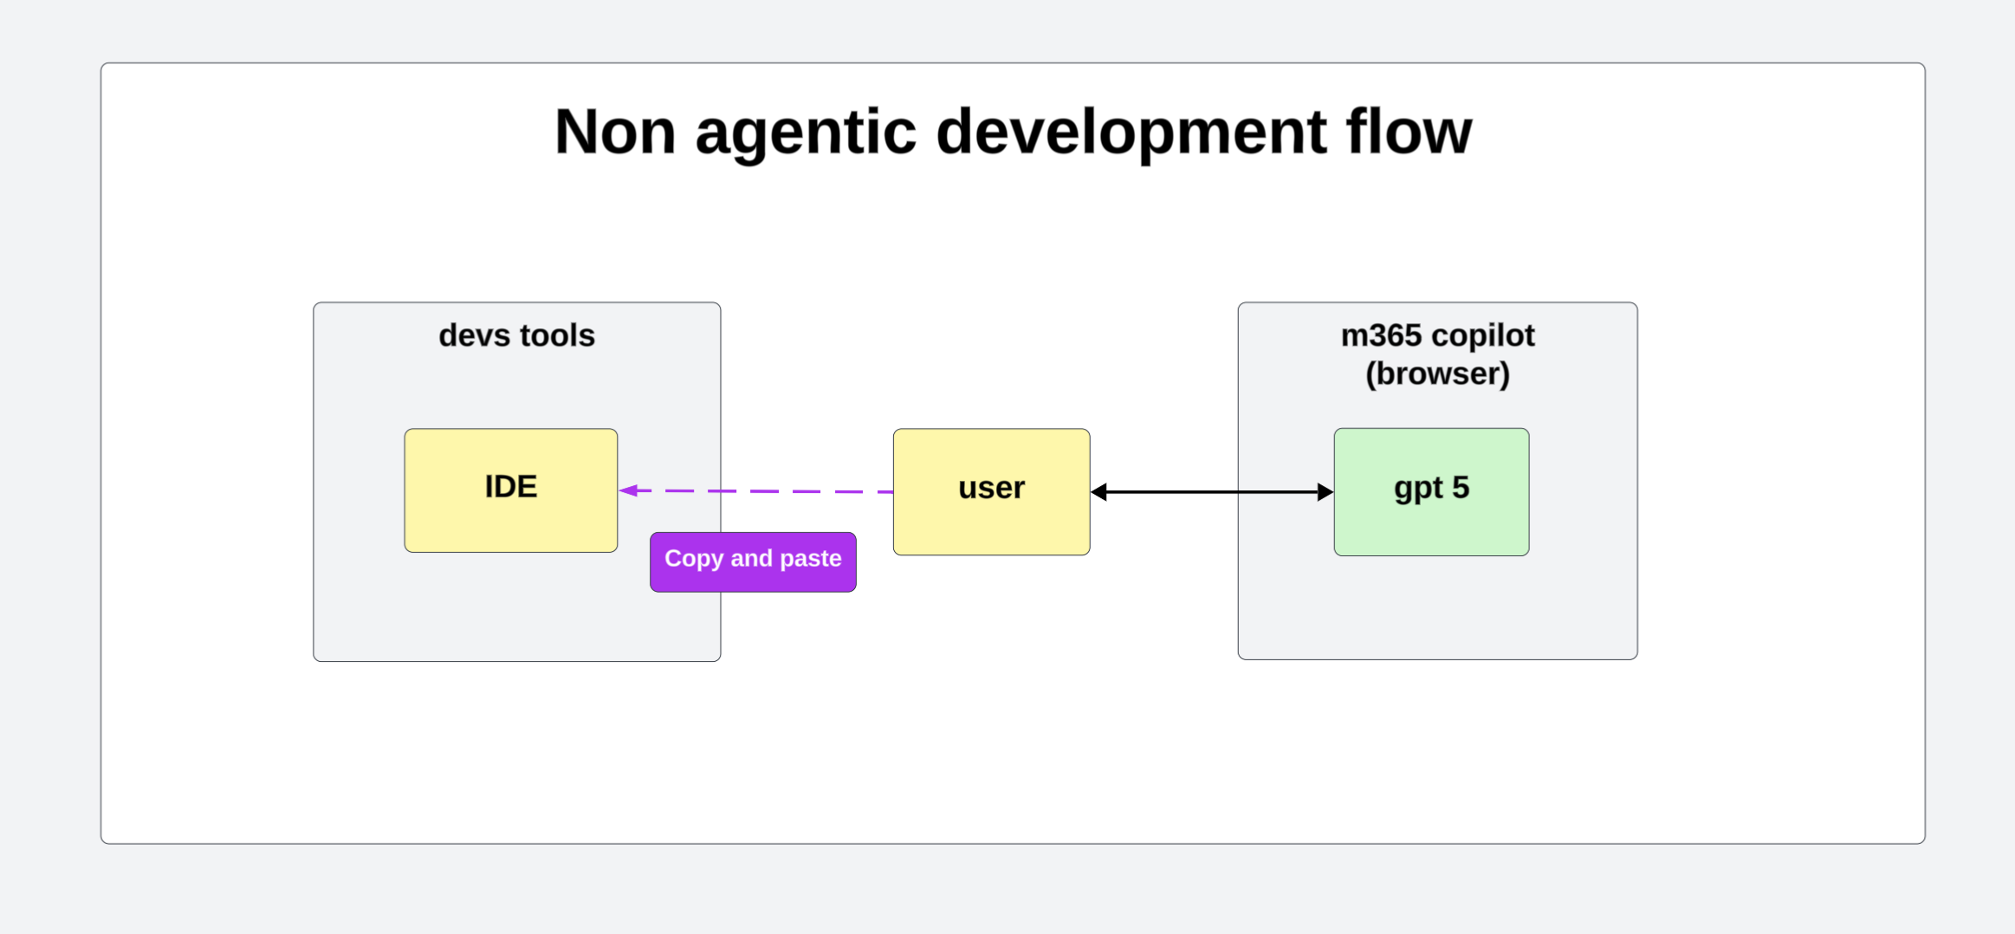This screenshot has width=2015, height=934.
Task: Click the Non agentic development flow title
Action: coord(1012,131)
